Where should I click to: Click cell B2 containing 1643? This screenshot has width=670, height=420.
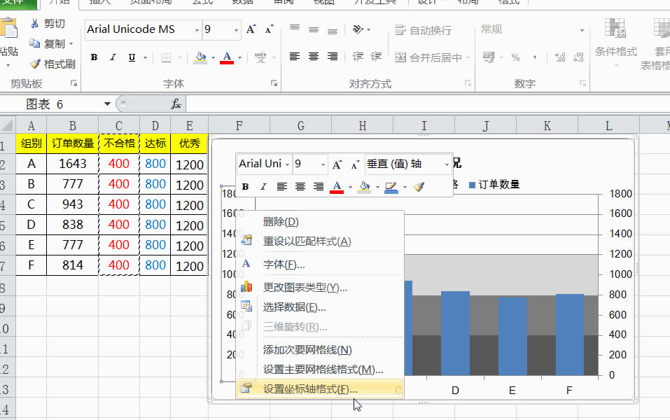72,164
